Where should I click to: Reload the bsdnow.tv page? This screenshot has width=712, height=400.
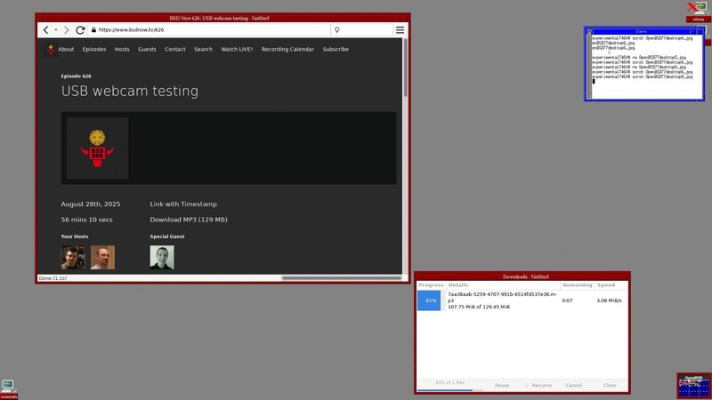(x=80, y=30)
